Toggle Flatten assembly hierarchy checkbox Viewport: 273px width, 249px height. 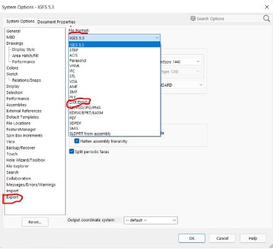click(77, 141)
